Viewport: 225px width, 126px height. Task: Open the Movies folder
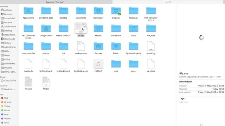pyautogui.click(x=98, y=28)
